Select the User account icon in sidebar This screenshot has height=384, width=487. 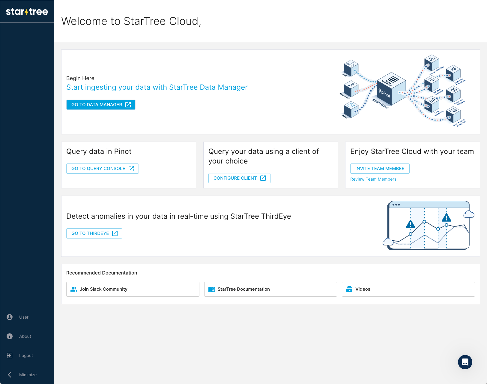[x=9, y=317]
